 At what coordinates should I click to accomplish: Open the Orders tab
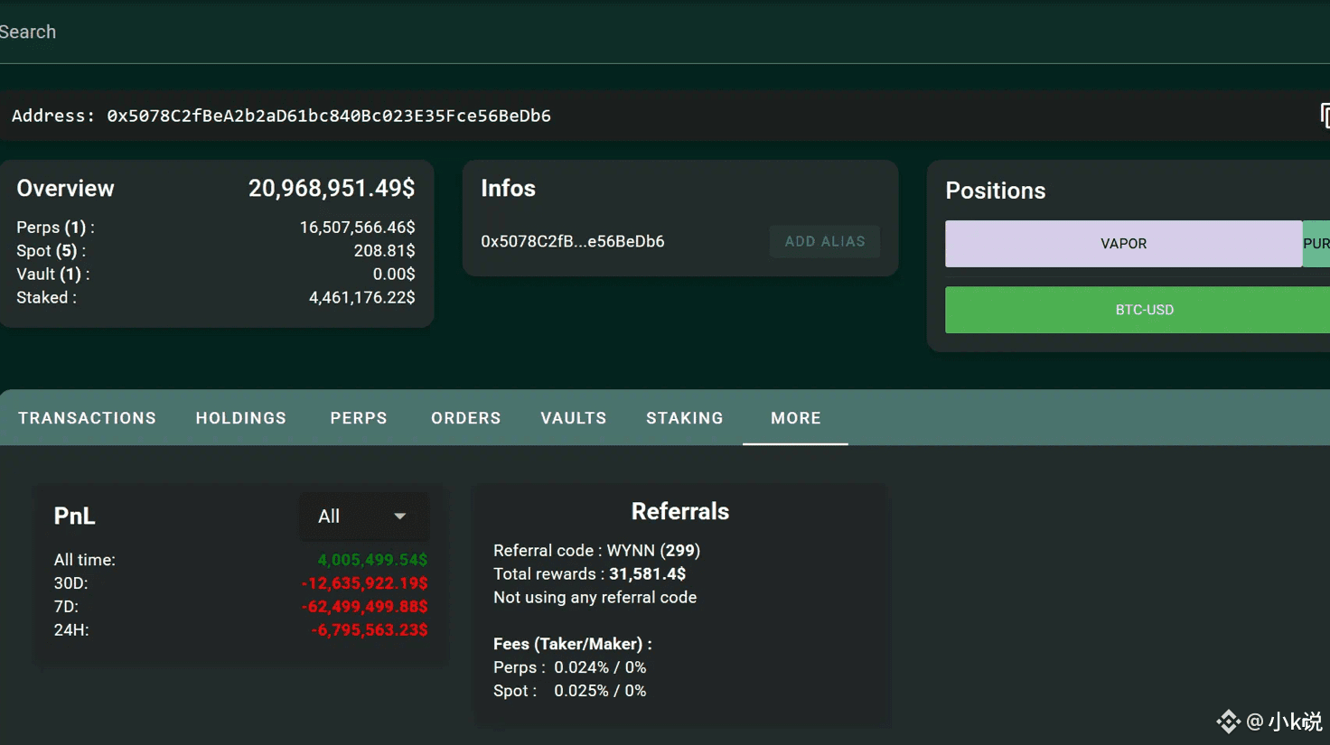465,418
